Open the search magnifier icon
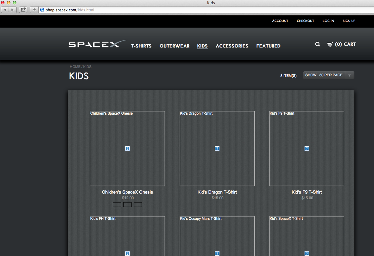 [x=317, y=44]
